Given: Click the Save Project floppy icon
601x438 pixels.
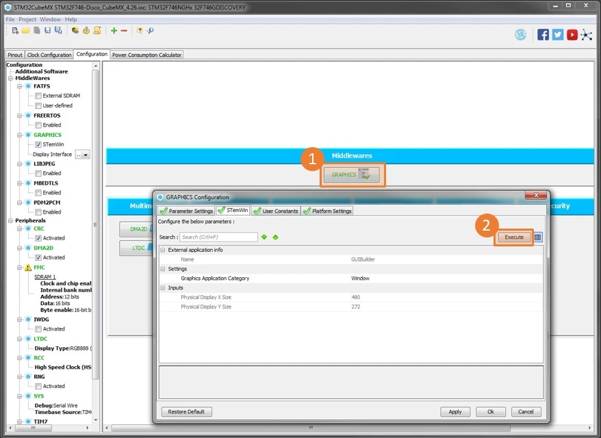Looking at the screenshot, I should coord(47,31).
